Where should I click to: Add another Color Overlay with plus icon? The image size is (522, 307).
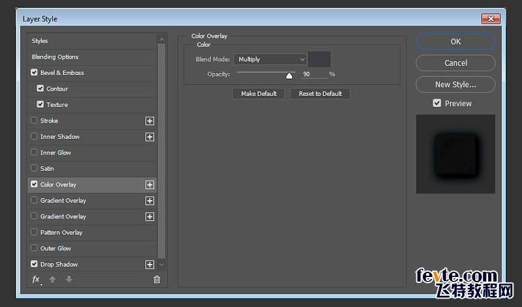point(150,184)
